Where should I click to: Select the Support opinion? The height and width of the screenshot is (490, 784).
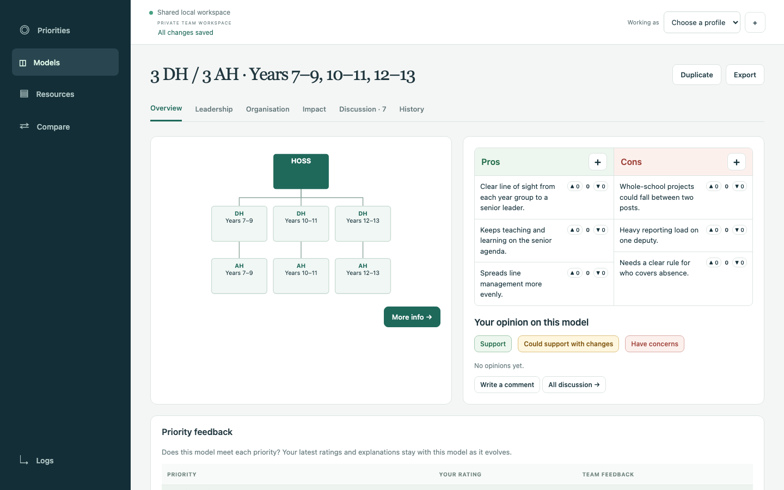(x=493, y=344)
